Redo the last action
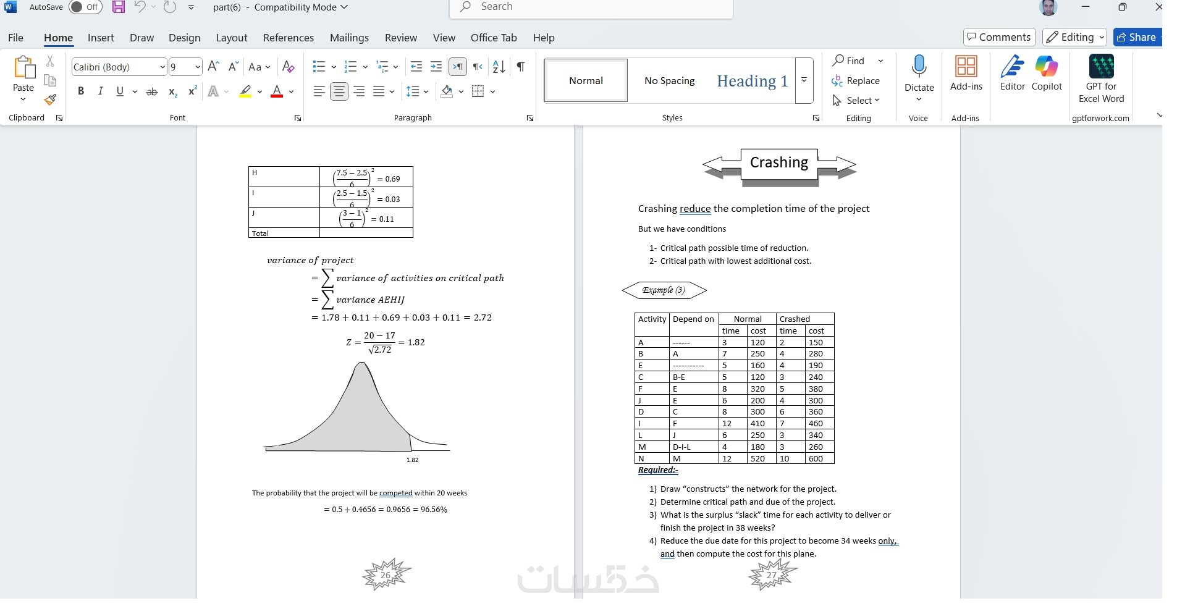1177x606 pixels. click(170, 7)
